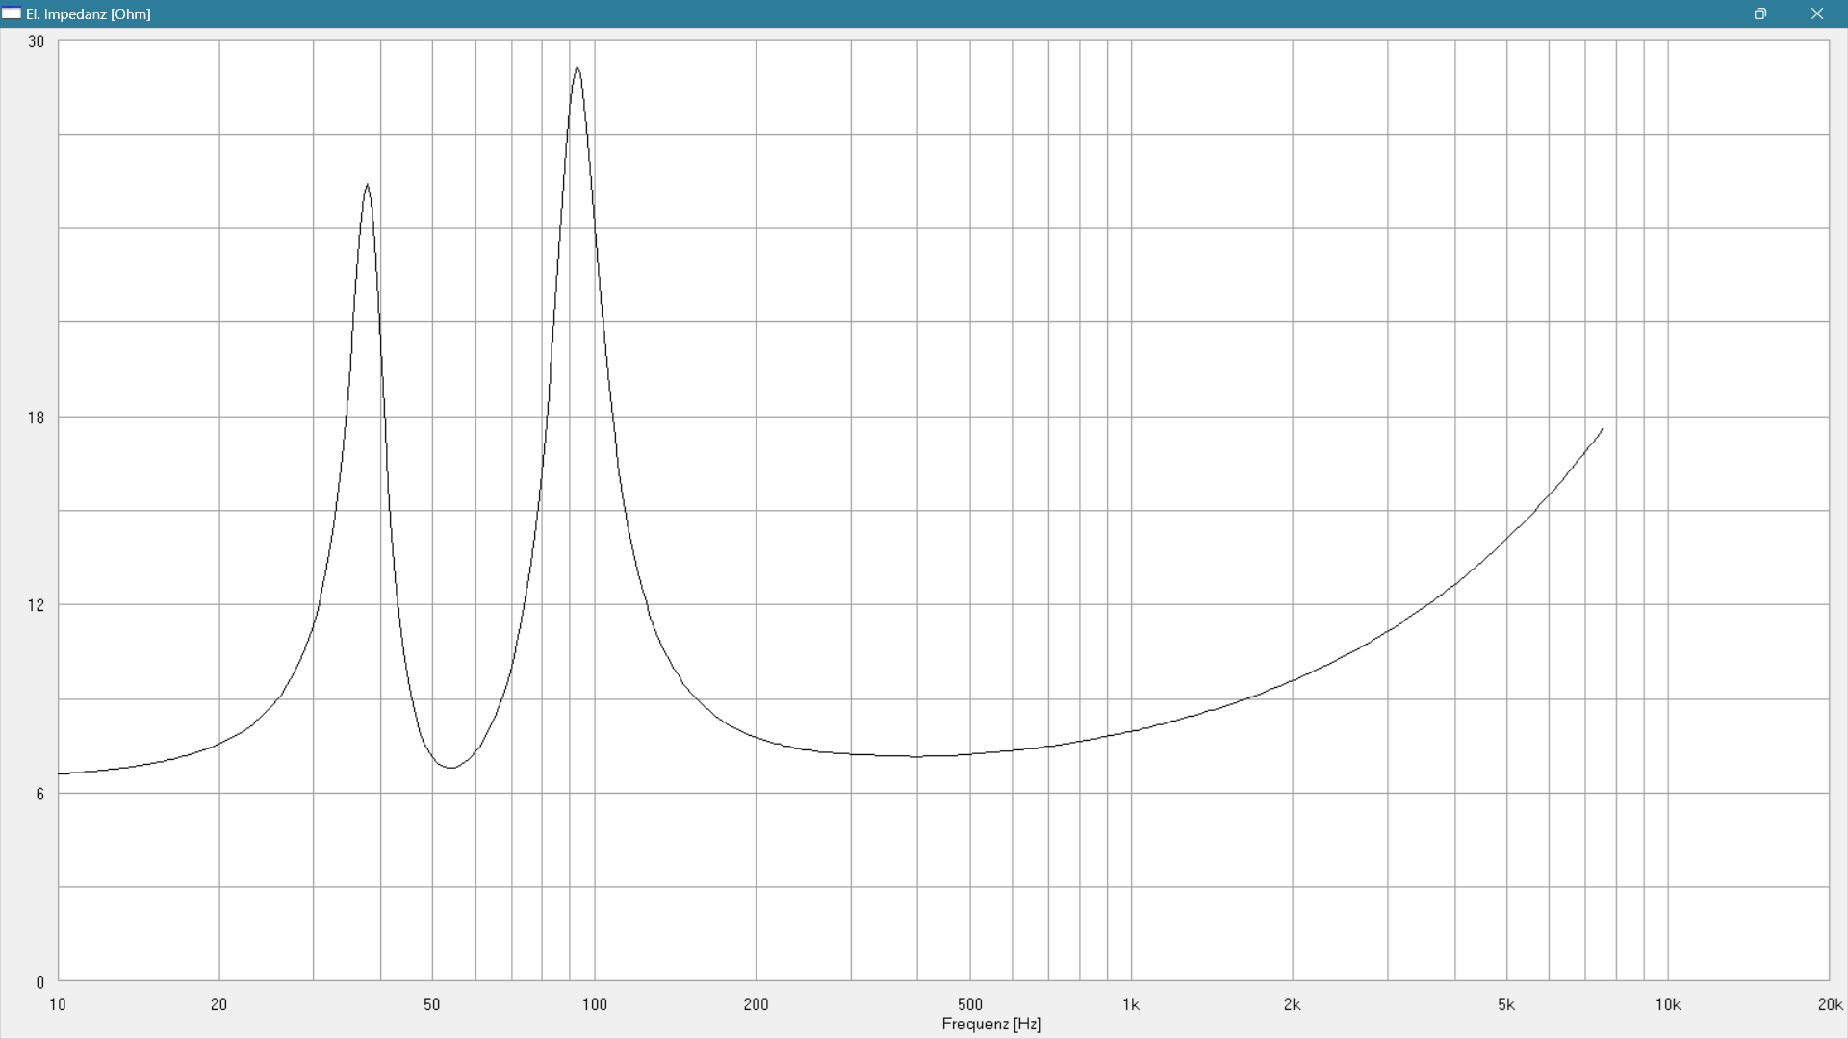Click the '500' frequency axis label
This screenshot has height=1039, width=1848.
970,1004
